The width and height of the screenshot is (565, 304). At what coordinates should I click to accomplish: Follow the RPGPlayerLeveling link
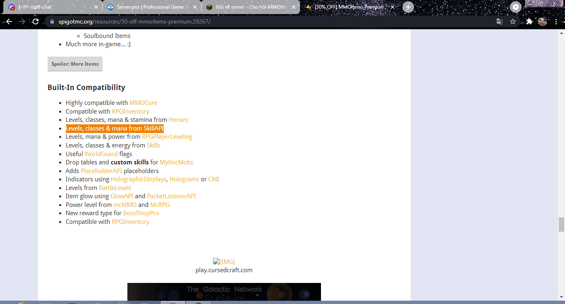(x=167, y=137)
